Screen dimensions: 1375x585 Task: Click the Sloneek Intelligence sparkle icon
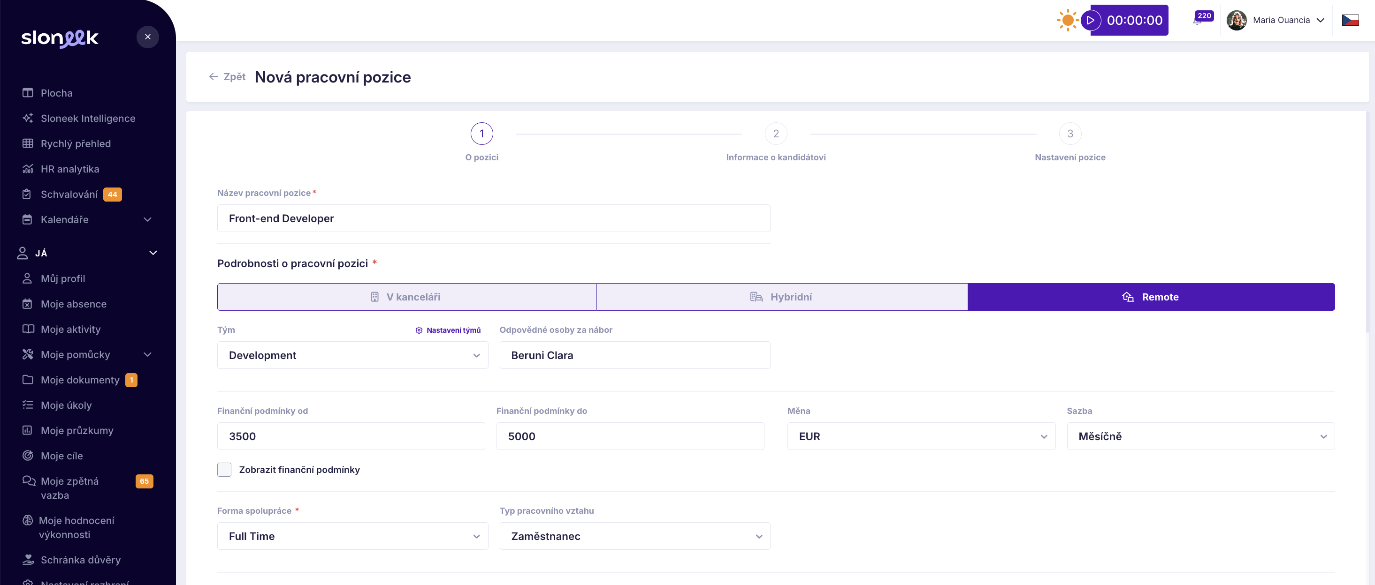pyautogui.click(x=28, y=119)
